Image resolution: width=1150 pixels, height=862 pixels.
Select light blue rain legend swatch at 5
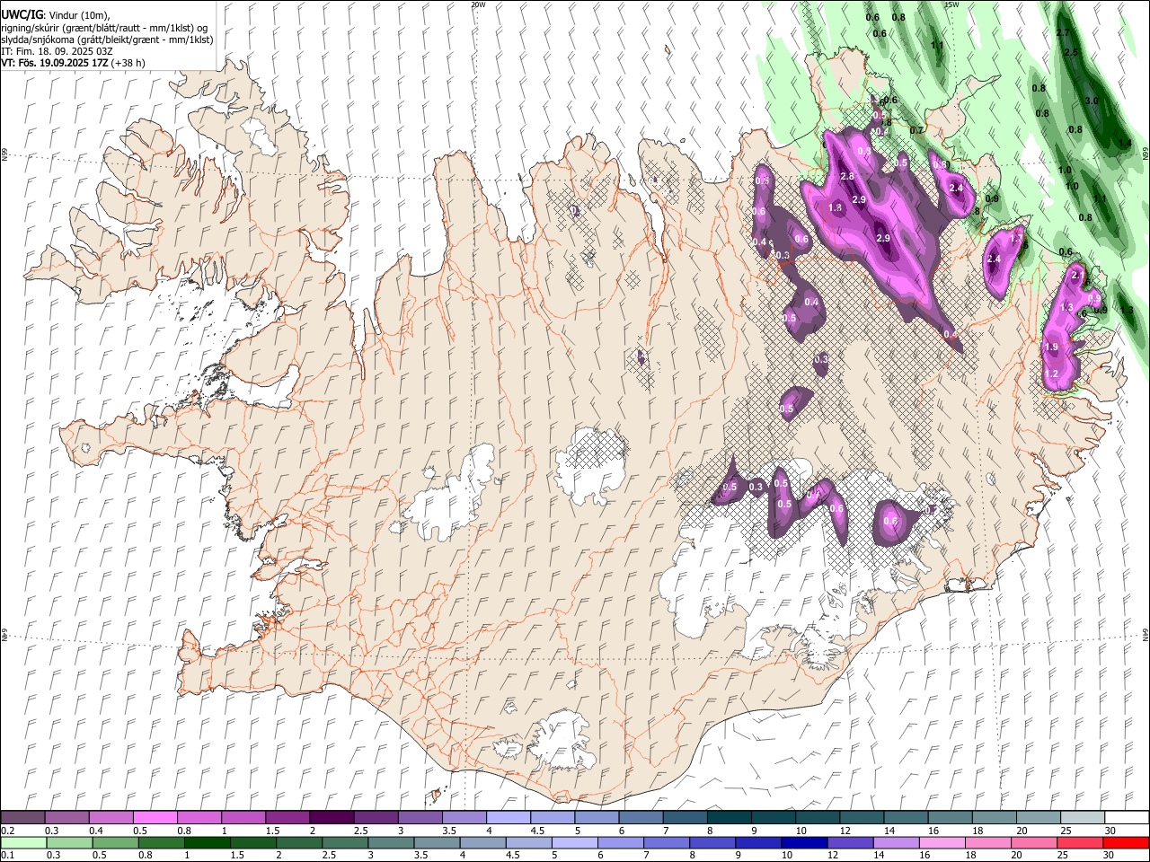[574, 842]
